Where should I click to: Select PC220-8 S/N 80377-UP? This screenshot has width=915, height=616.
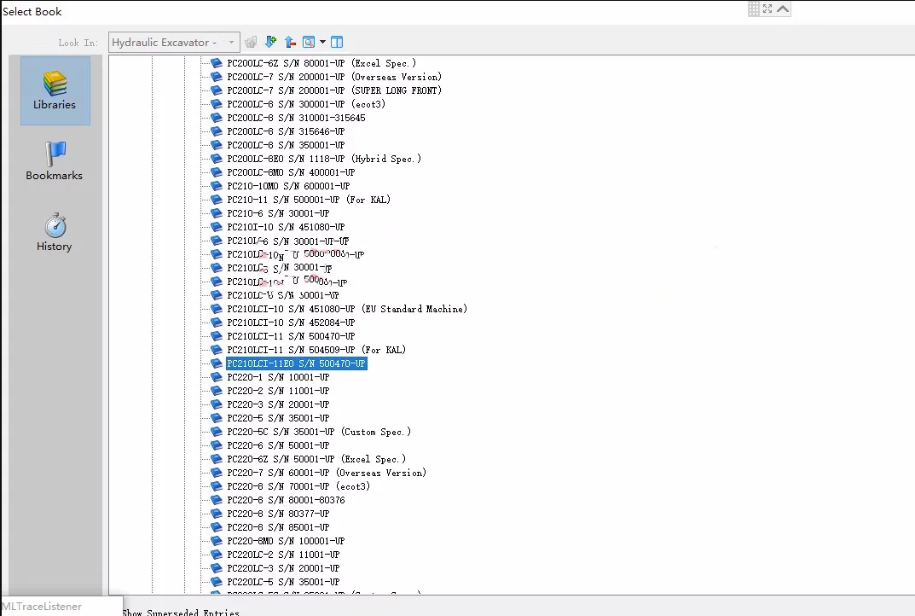278,514
